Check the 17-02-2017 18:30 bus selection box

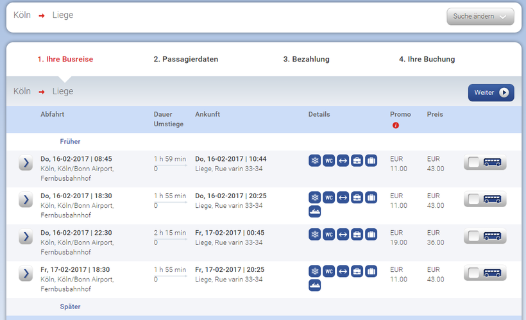[x=474, y=273]
